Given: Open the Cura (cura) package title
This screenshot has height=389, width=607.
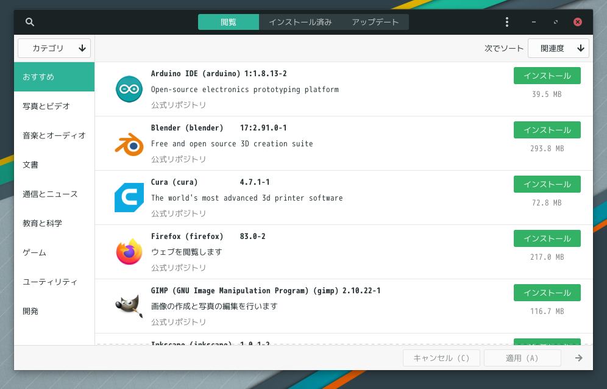Looking at the screenshot, I should pyautogui.click(x=174, y=182).
